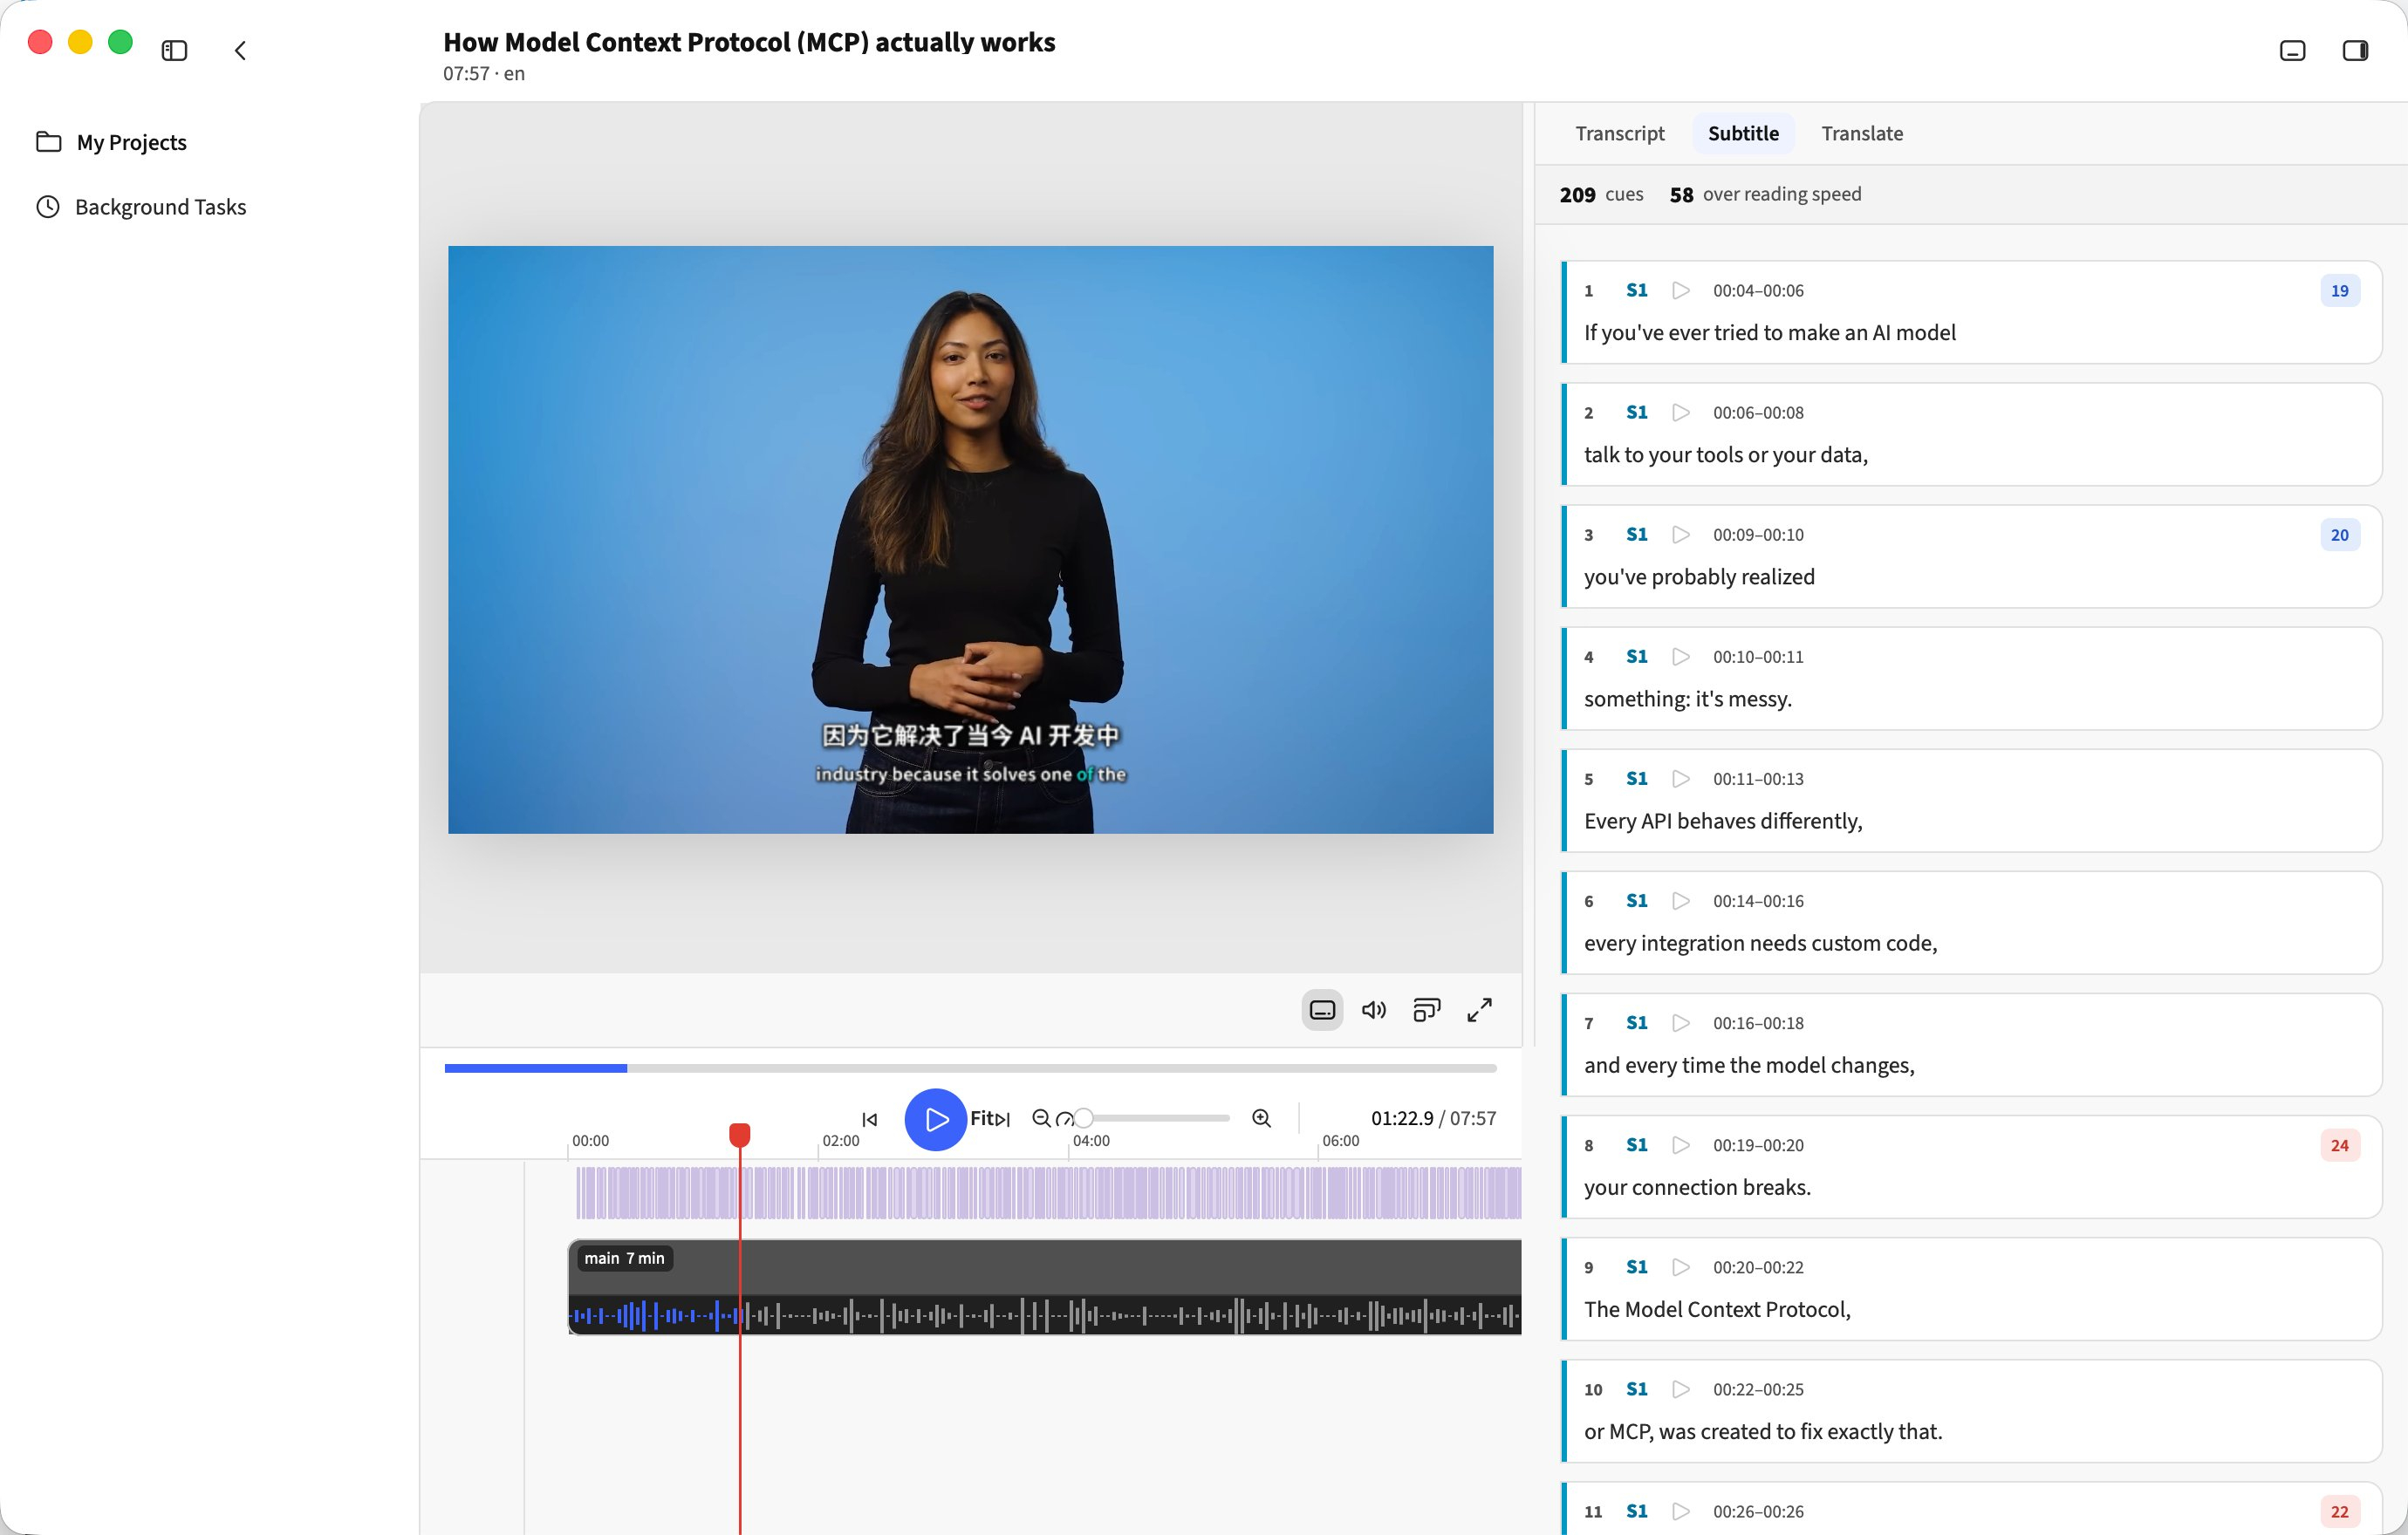Click reading speed badge 20 on cue 3
This screenshot has width=2408, height=1535.
[x=2339, y=535]
